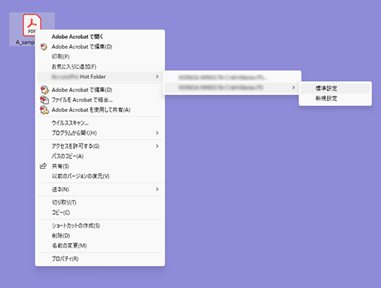381x288 pixels.
Task: Open the Hot Folder submenu entry
Action: click(x=101, y=77)
